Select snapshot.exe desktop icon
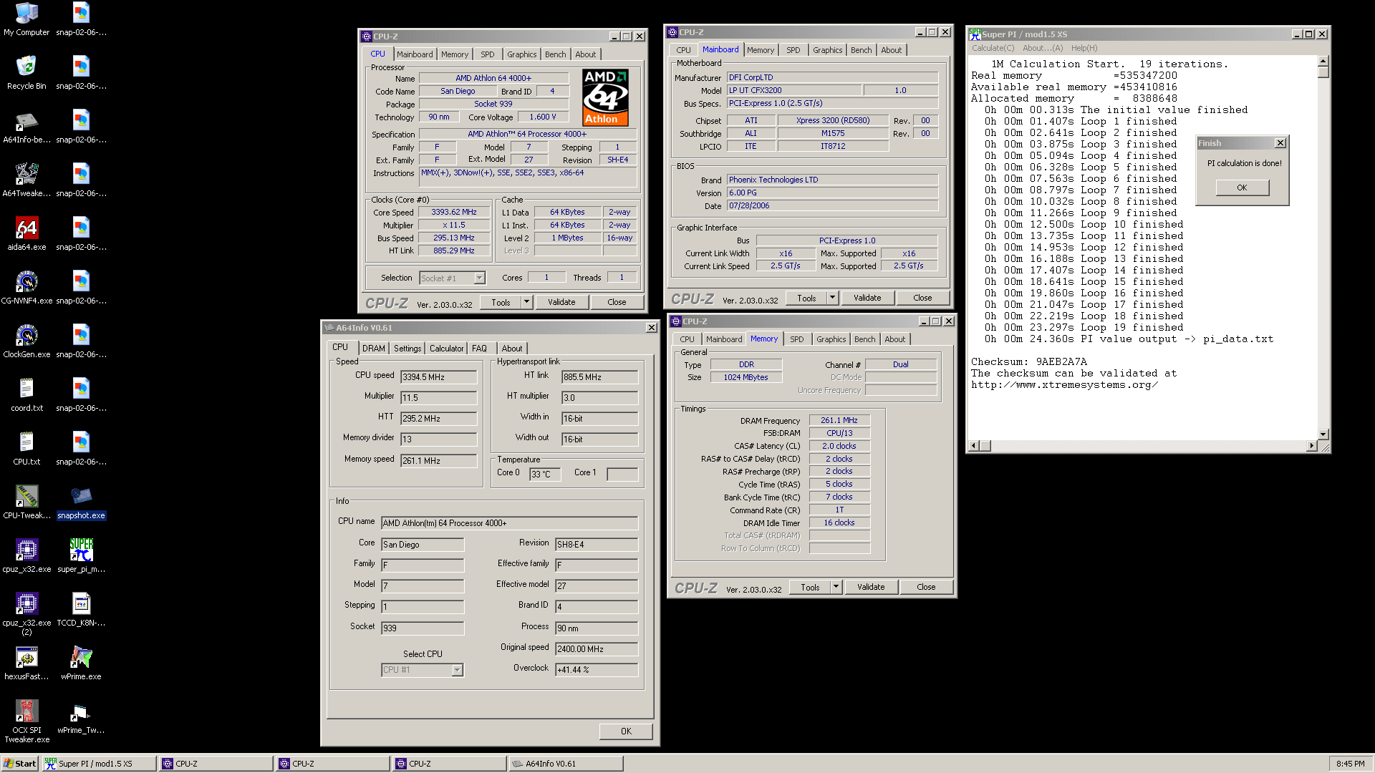1375x773 pixels. [x=81, y=502]
